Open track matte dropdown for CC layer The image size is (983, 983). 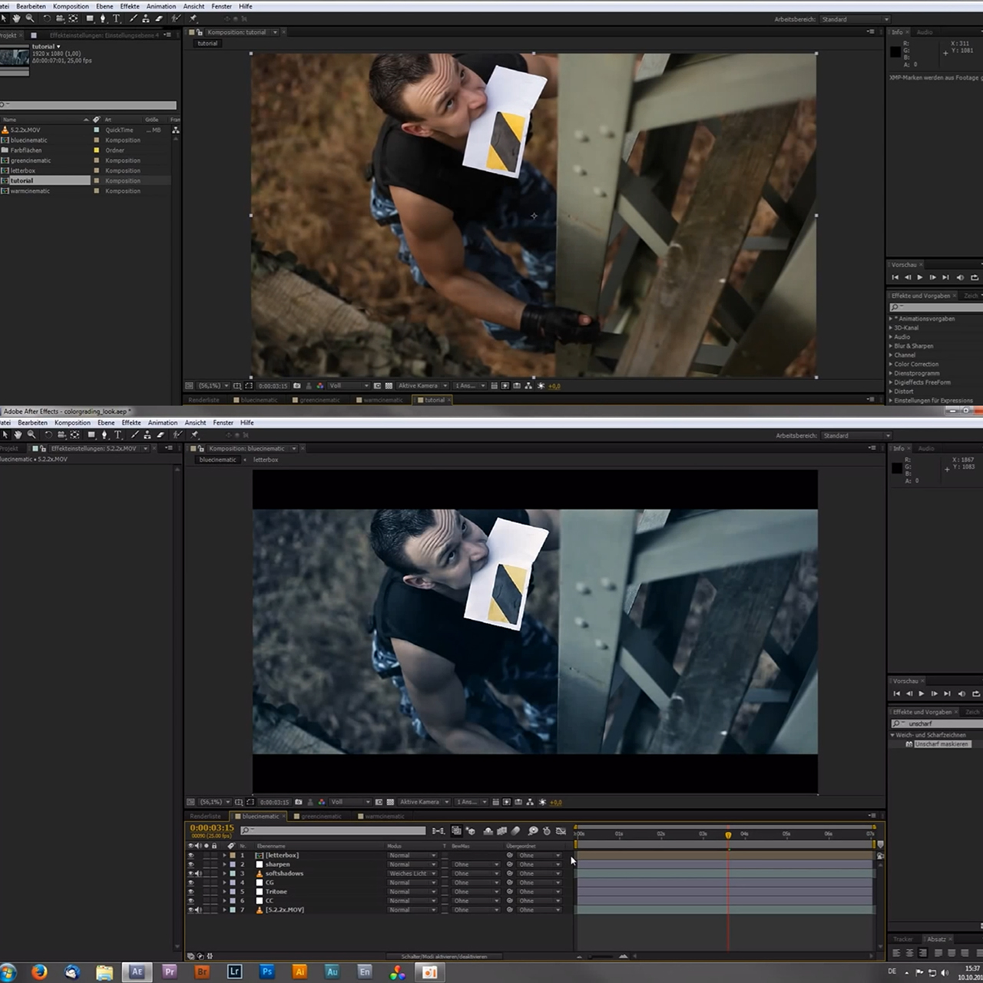[x=476, y=901]
